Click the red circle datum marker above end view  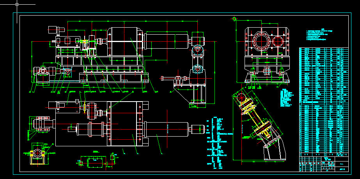click(234, 19)
